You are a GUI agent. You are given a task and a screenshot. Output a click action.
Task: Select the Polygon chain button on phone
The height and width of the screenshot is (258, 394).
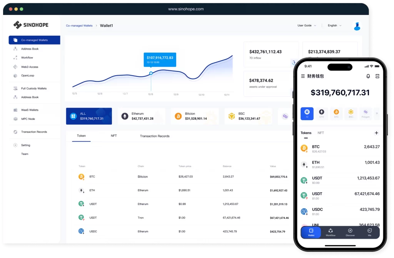(366, 114)
